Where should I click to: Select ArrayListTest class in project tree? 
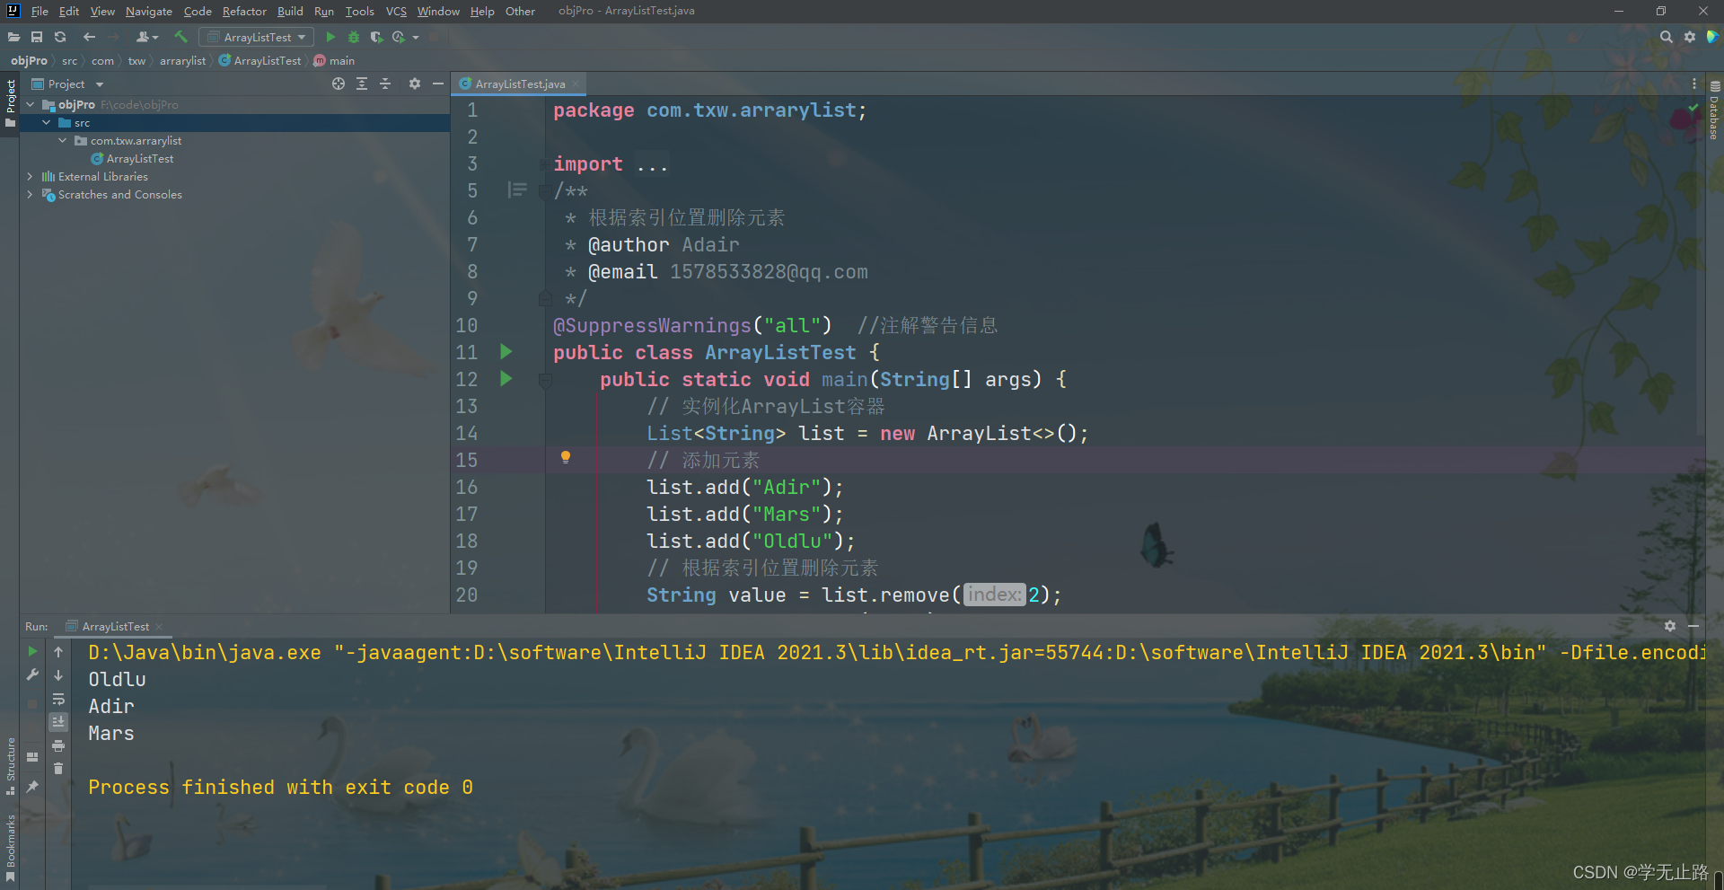point(140,159)
